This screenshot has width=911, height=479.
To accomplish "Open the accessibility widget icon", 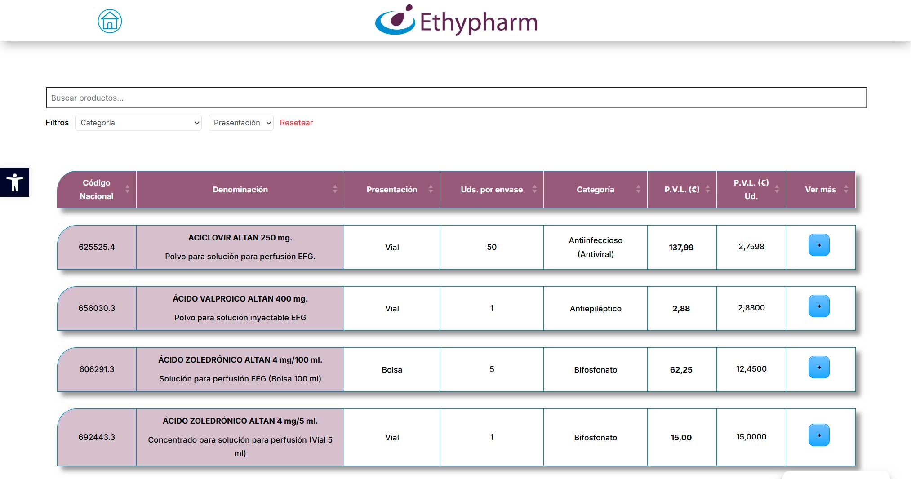I will (x=14, y=182).
